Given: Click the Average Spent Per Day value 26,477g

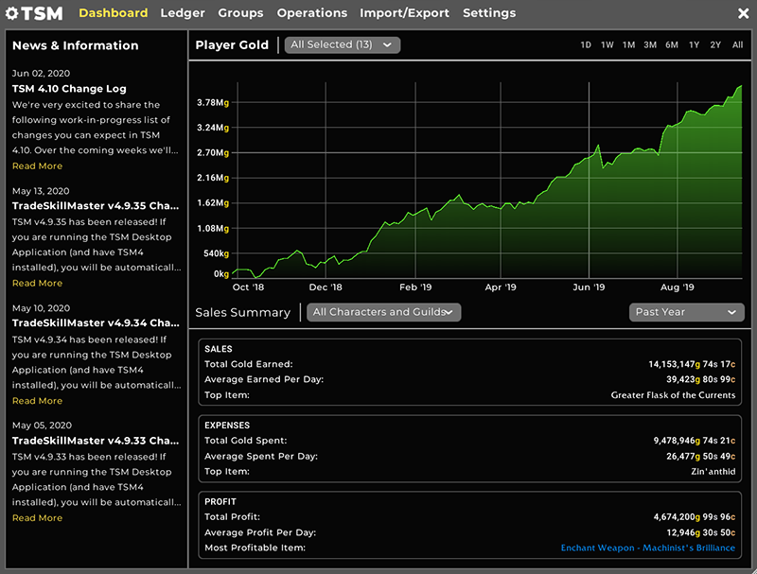Looking at the screenshot, I should (x=701, y=457).
